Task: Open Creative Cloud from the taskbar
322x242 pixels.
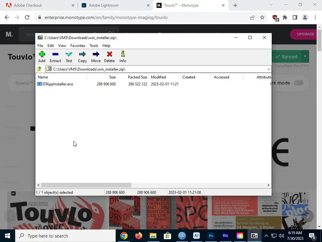Action: pos(240,236)
